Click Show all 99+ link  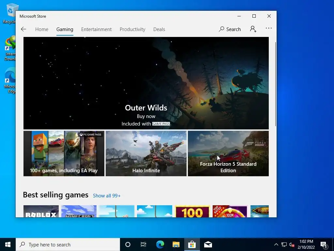(x=107, y=196)
